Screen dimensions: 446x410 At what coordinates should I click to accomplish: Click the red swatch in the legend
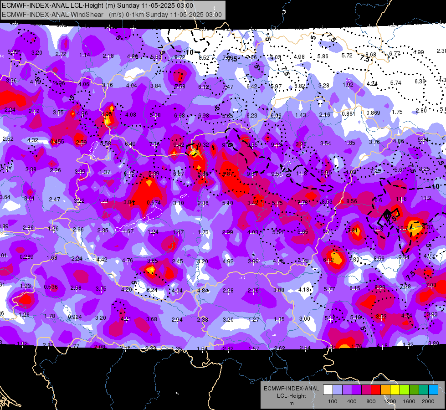click(x=376, y=390)
